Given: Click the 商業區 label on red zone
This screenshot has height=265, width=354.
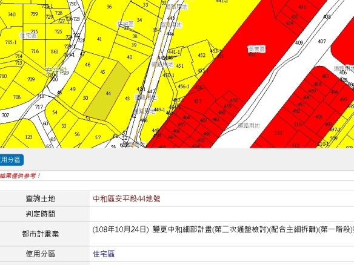Looking at the screenshot, I should [x=256, y=49].
